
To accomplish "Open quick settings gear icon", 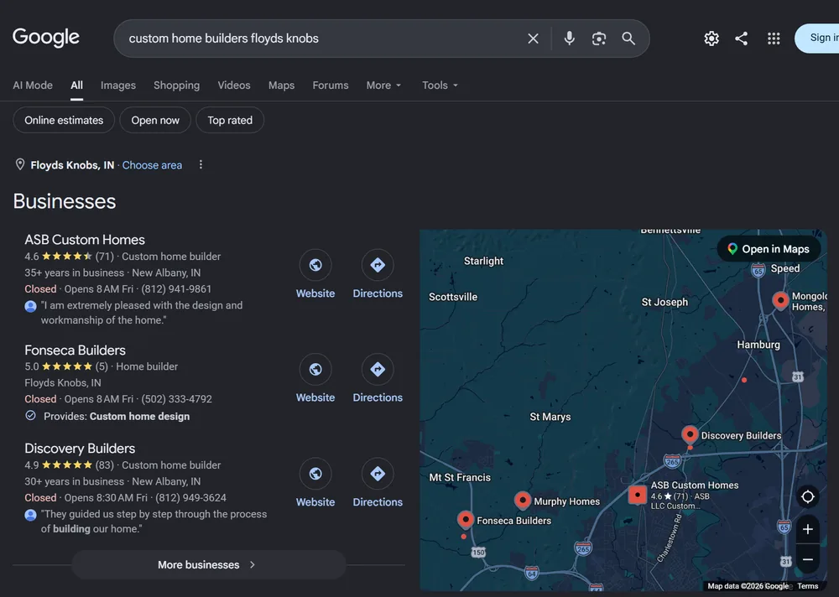I will [711, 39].
